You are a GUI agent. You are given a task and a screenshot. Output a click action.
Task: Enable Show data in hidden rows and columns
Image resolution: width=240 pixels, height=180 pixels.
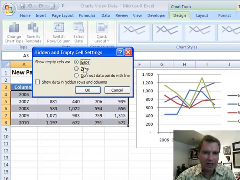[37, 82]
